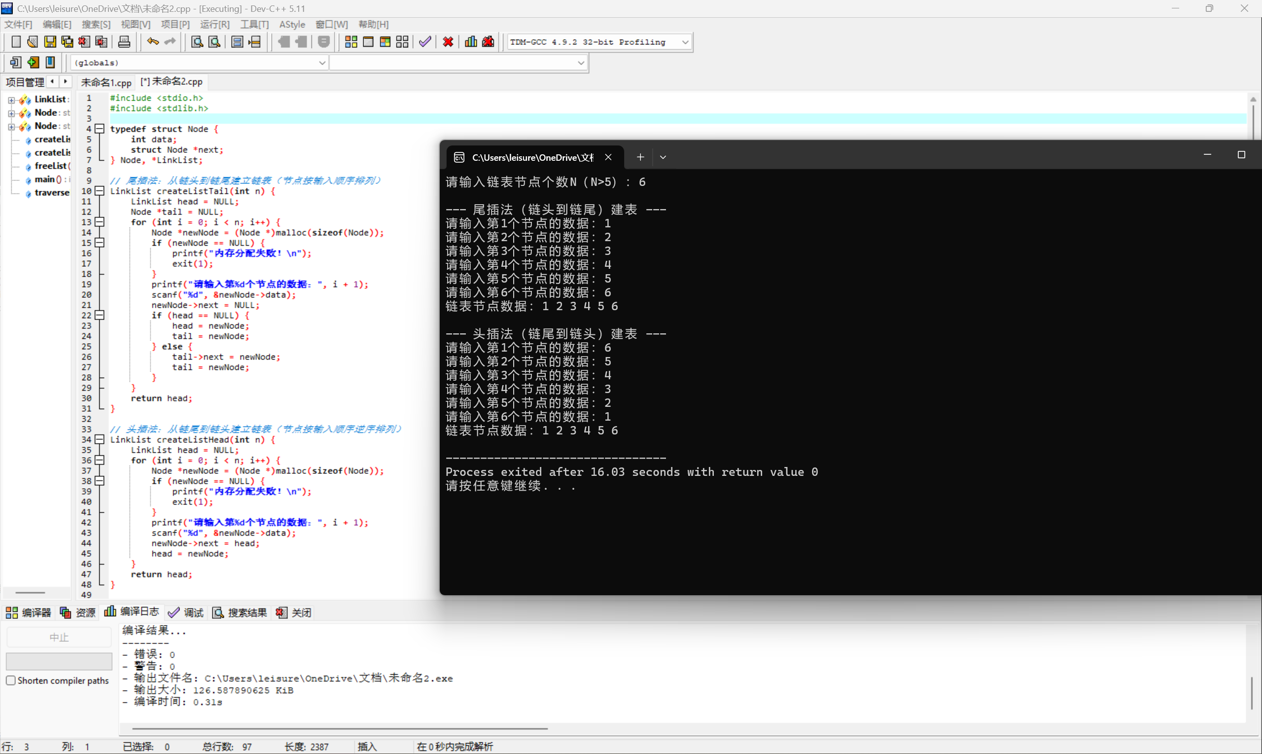
Task: Switch to the 未命名1.cpp editor tab
Action: [x=106, y=82]
